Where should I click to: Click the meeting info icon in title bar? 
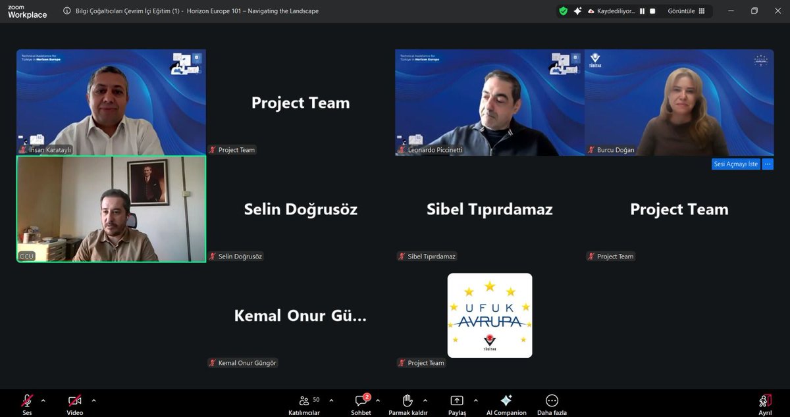(68, 11)
